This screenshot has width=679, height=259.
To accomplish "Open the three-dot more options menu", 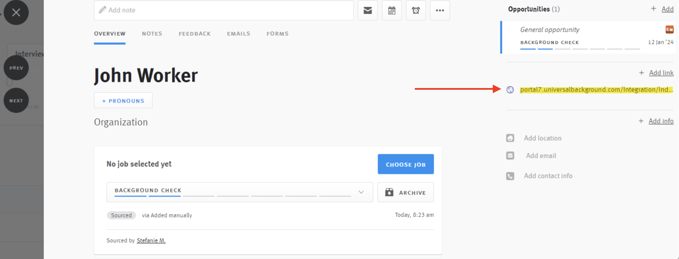I will (x=440, y=11).
